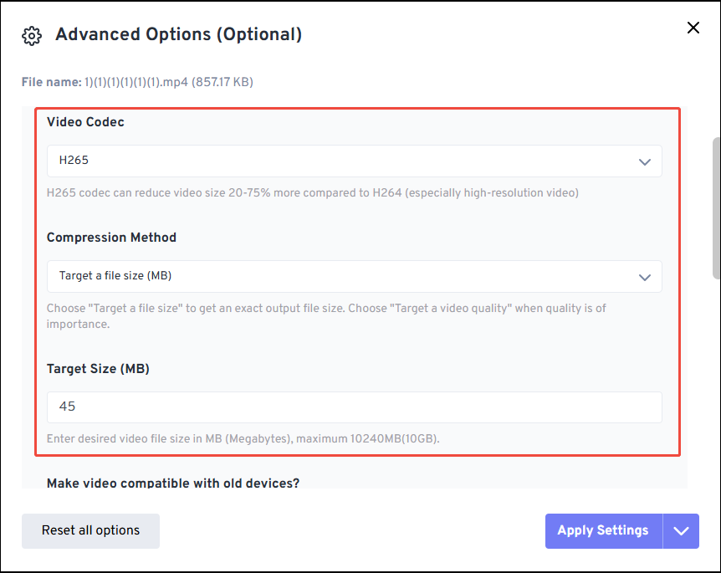Open the Video Codec H265 dropdown

pos(354,161)
